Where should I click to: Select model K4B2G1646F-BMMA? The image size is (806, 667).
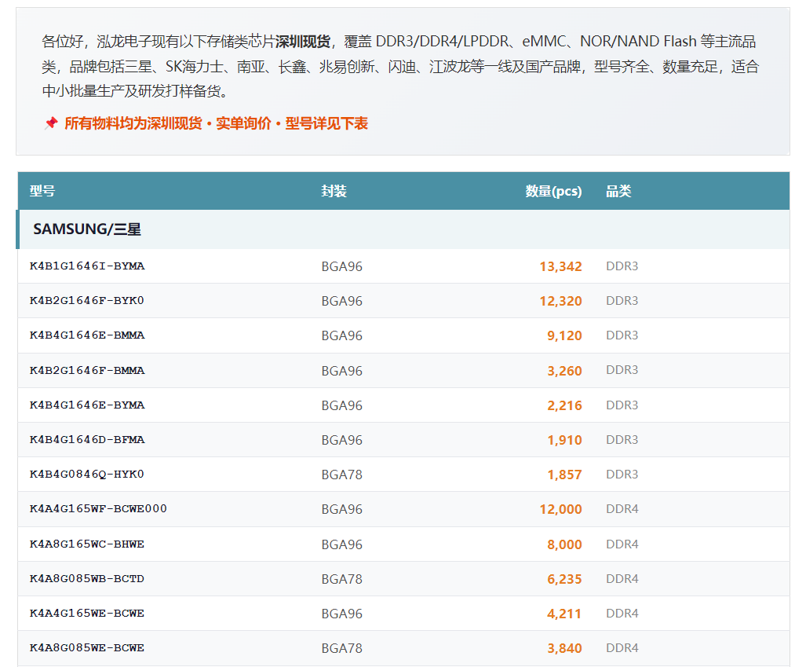(x=87, y=371)
